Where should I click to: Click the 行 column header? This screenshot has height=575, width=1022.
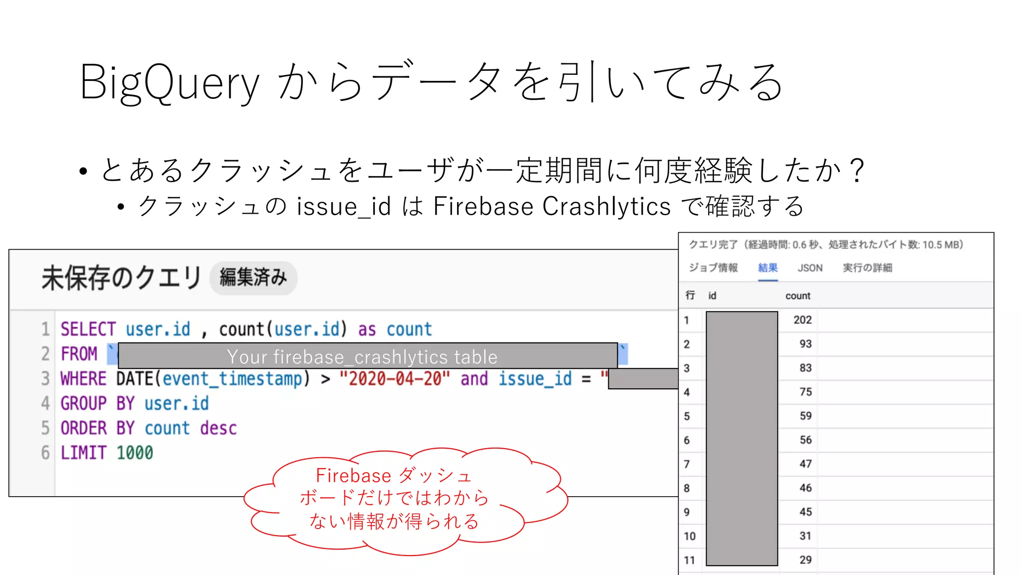tap(690, 295)
